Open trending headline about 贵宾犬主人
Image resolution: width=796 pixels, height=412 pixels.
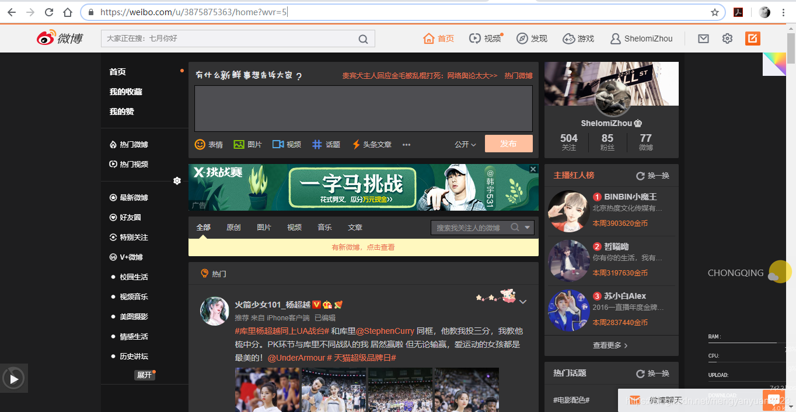(x=420, y=76)
